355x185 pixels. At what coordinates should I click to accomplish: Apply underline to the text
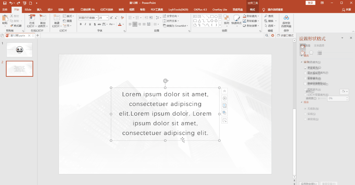pyautogui.click(x=90, y=24)
